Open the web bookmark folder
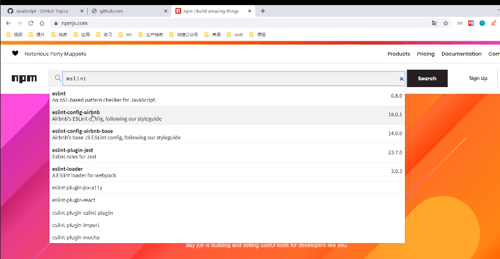This screenshot has width=500, height=259. pyautogui.click(x=235, y=34)
